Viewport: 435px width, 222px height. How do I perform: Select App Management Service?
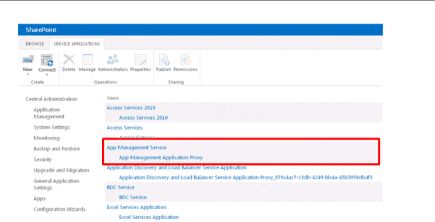point(137,148)
